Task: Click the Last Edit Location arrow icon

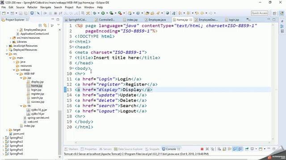Action: [197, 13]
